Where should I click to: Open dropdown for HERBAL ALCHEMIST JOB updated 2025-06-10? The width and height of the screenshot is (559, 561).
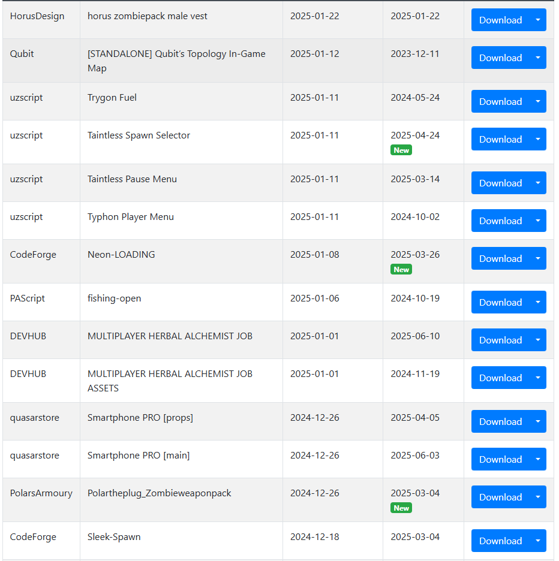(x=538, y=340)
